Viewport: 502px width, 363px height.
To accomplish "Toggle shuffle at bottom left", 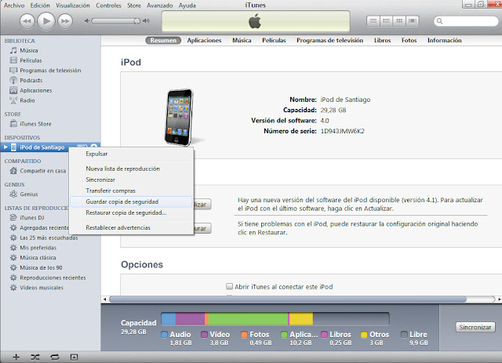I will pos(35,357).
